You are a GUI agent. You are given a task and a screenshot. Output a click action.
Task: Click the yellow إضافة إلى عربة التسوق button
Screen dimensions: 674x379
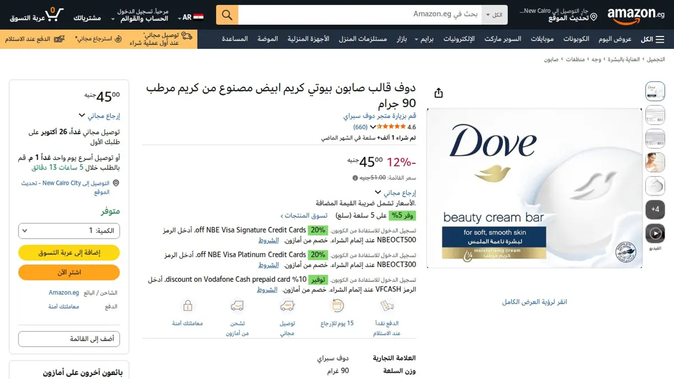coord(69,253)
